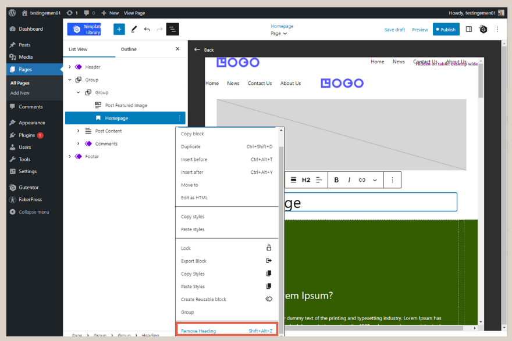Open more text formatting options chevron

[375, 180]
